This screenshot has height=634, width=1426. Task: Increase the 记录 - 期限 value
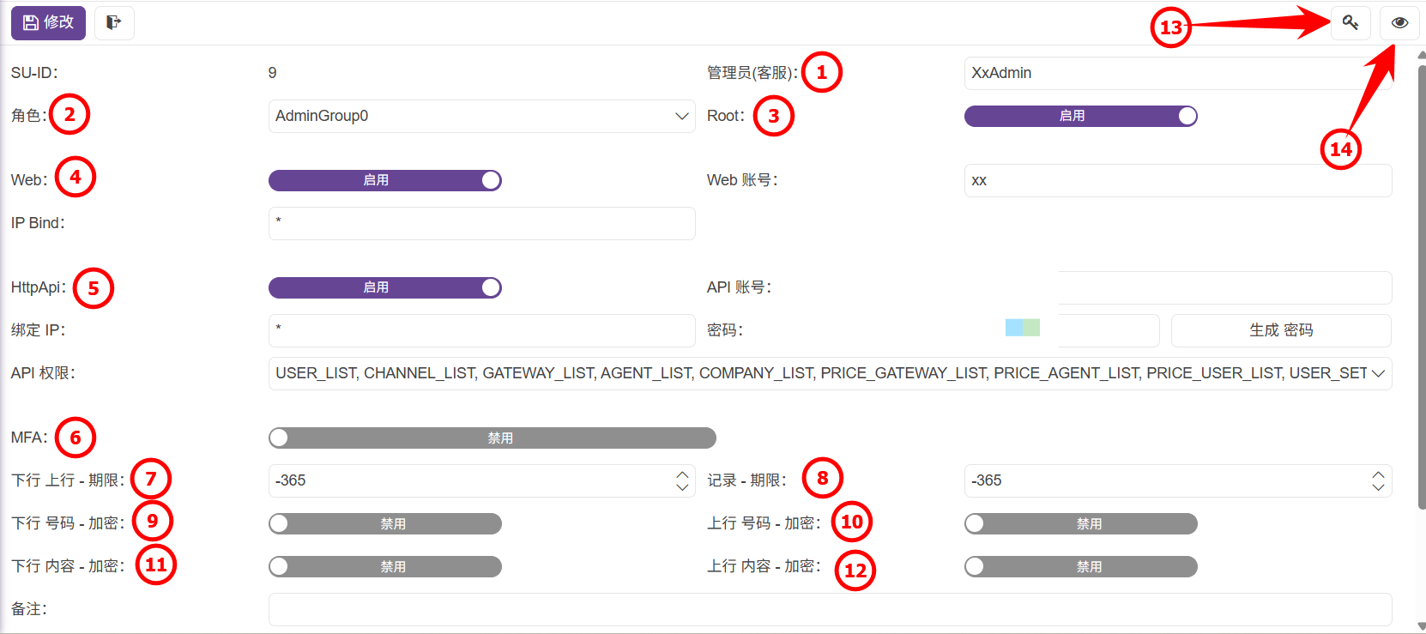[1378, 474]
